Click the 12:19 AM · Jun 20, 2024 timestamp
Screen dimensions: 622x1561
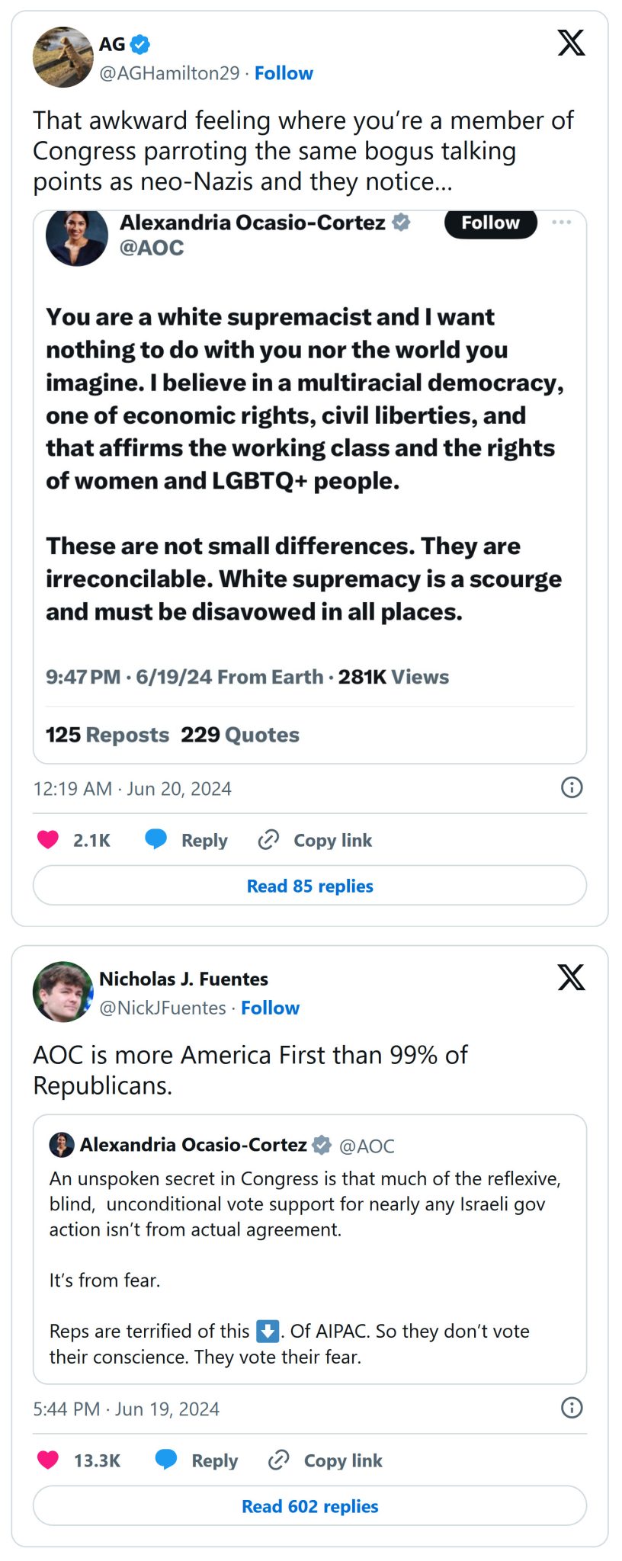point(132,789)
